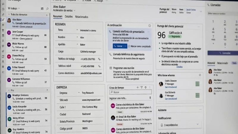Viewport: 238px width, 134px height.
Task: Open Asistente panel more options
Action: pyautogui.click(x=200, y=109)
